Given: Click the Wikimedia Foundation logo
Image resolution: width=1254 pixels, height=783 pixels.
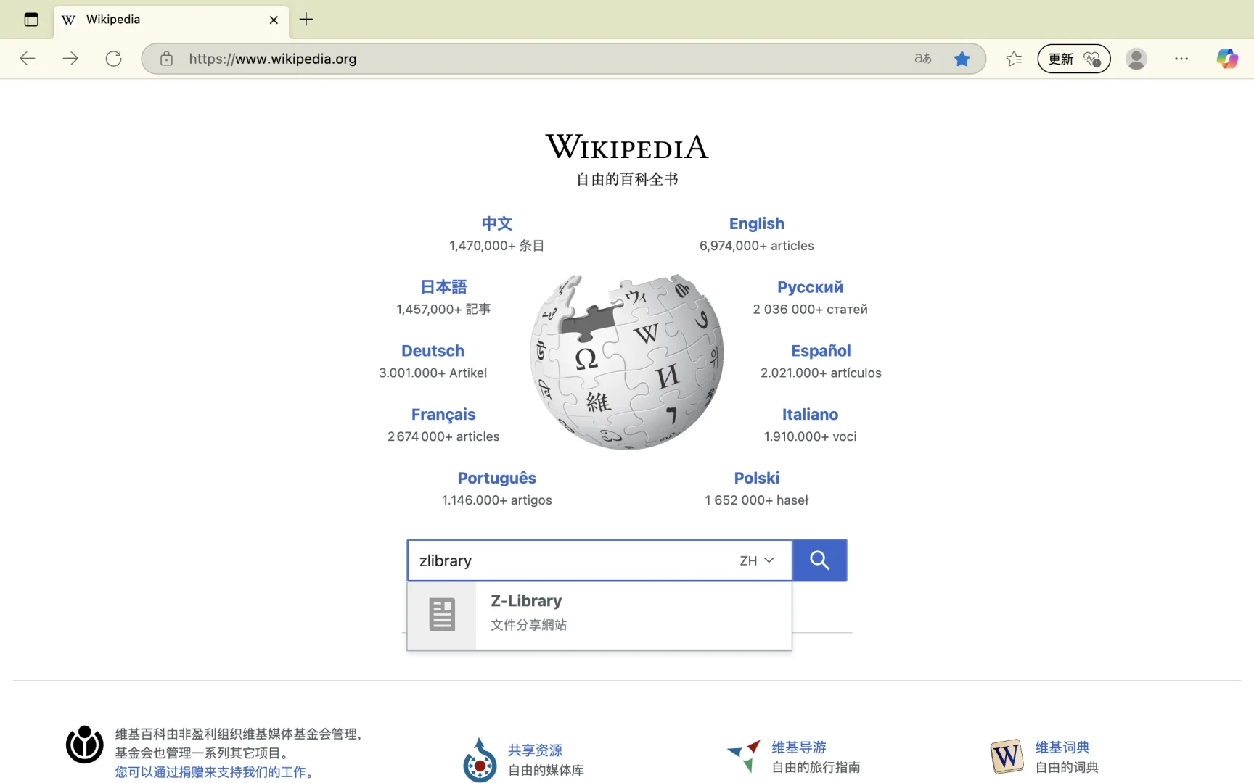Looking at the screenshot, I should pyautogui.click(x=85, y=745).
